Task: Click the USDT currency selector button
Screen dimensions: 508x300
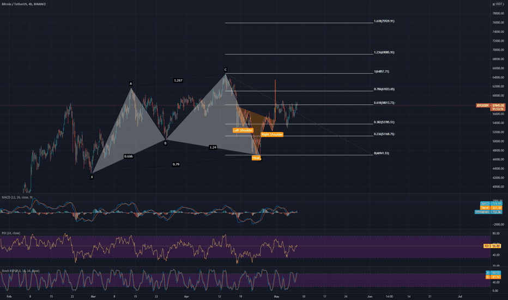Action: [499, 4]
